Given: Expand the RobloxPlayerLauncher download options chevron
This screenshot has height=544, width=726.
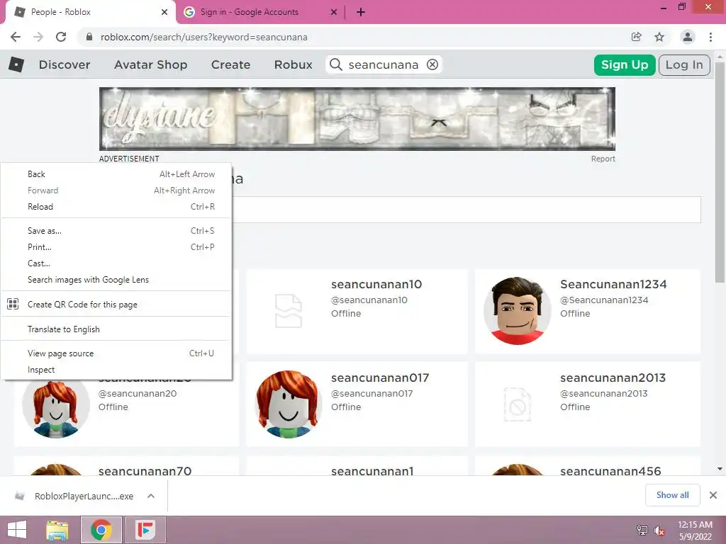Looking at the screenshot, I should pos(151,496).
